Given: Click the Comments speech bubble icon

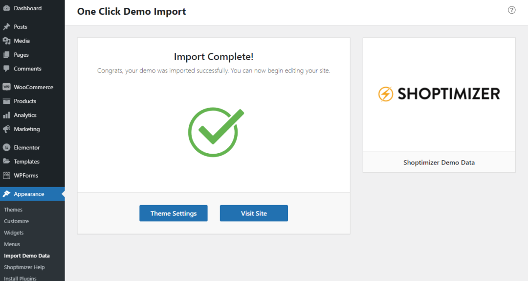Looking at the screenshot, I should pos(6,69).
